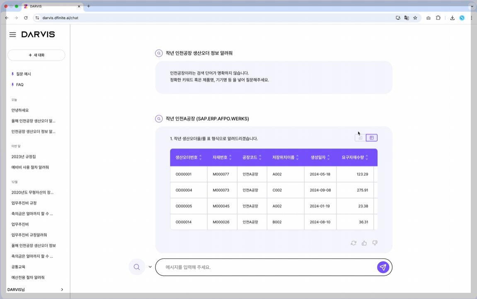Select cell OD00001
Image resolution: width=477 pixels, height=299 pixels.
pyautogui.click(x=189, y=174)
